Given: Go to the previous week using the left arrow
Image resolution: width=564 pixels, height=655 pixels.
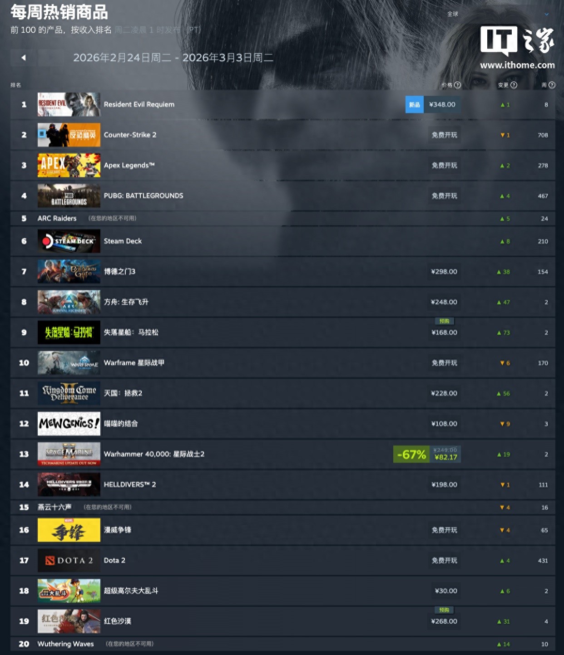Looking at the screenshot, I should pyautogui.click(x=23, y=58).
